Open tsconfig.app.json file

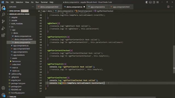coord(18,93)
